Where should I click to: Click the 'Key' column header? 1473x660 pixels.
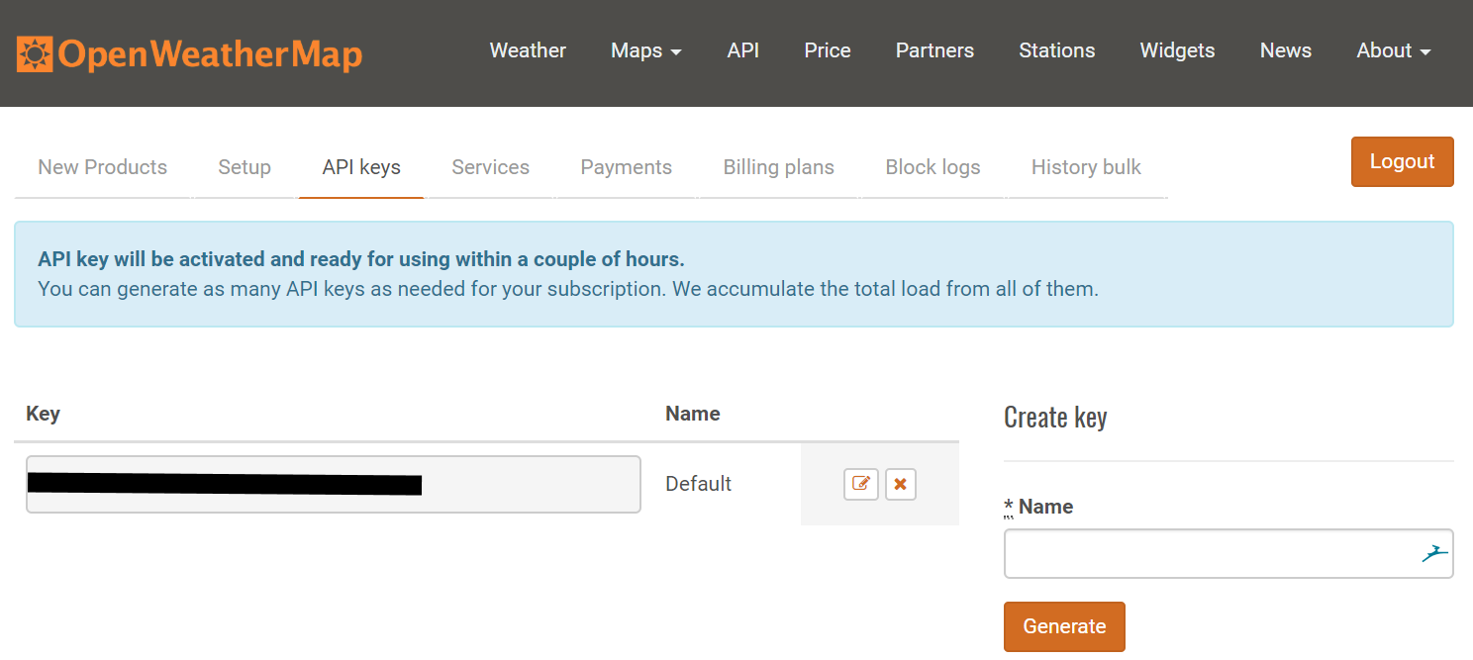[43, 414]
